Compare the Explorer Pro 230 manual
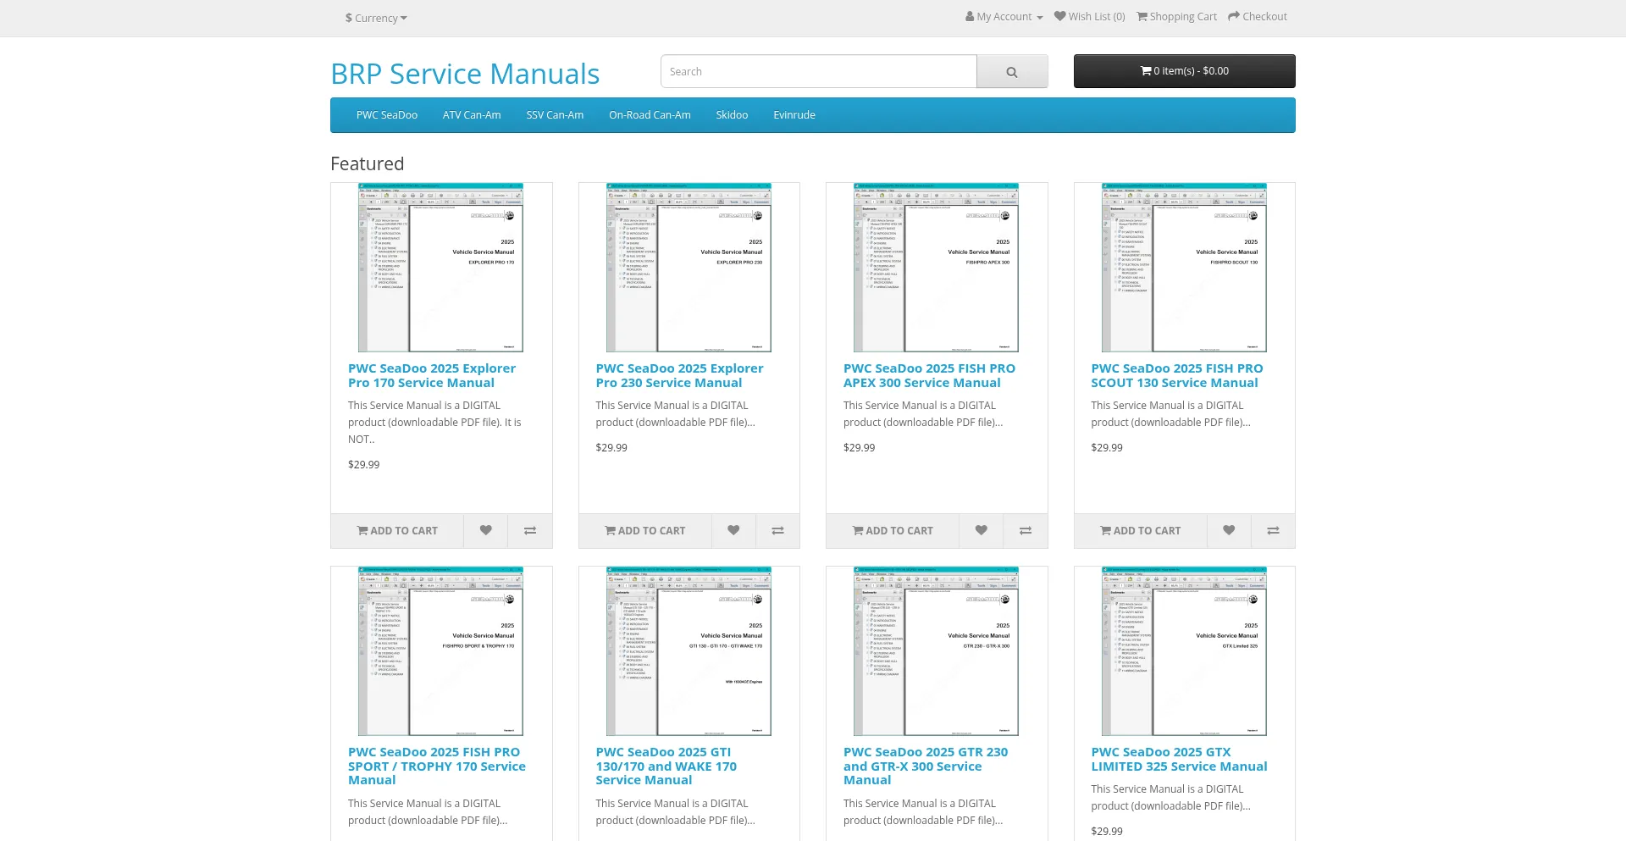 coord(777,530)
